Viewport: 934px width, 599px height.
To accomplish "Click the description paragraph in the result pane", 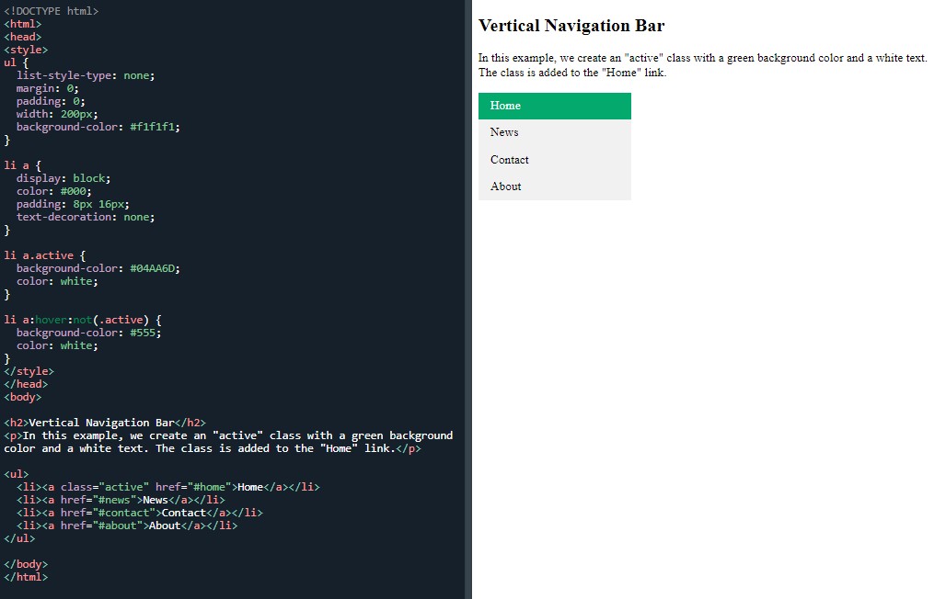I will [x=702, y=65].
